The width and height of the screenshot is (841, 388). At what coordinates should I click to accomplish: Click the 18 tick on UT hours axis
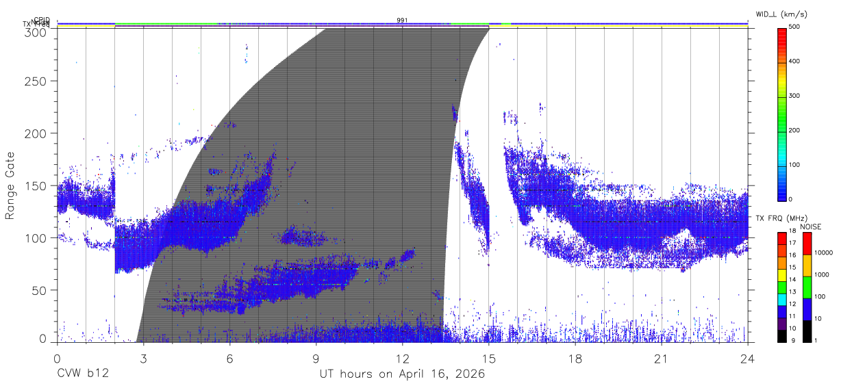coord(575,359)
